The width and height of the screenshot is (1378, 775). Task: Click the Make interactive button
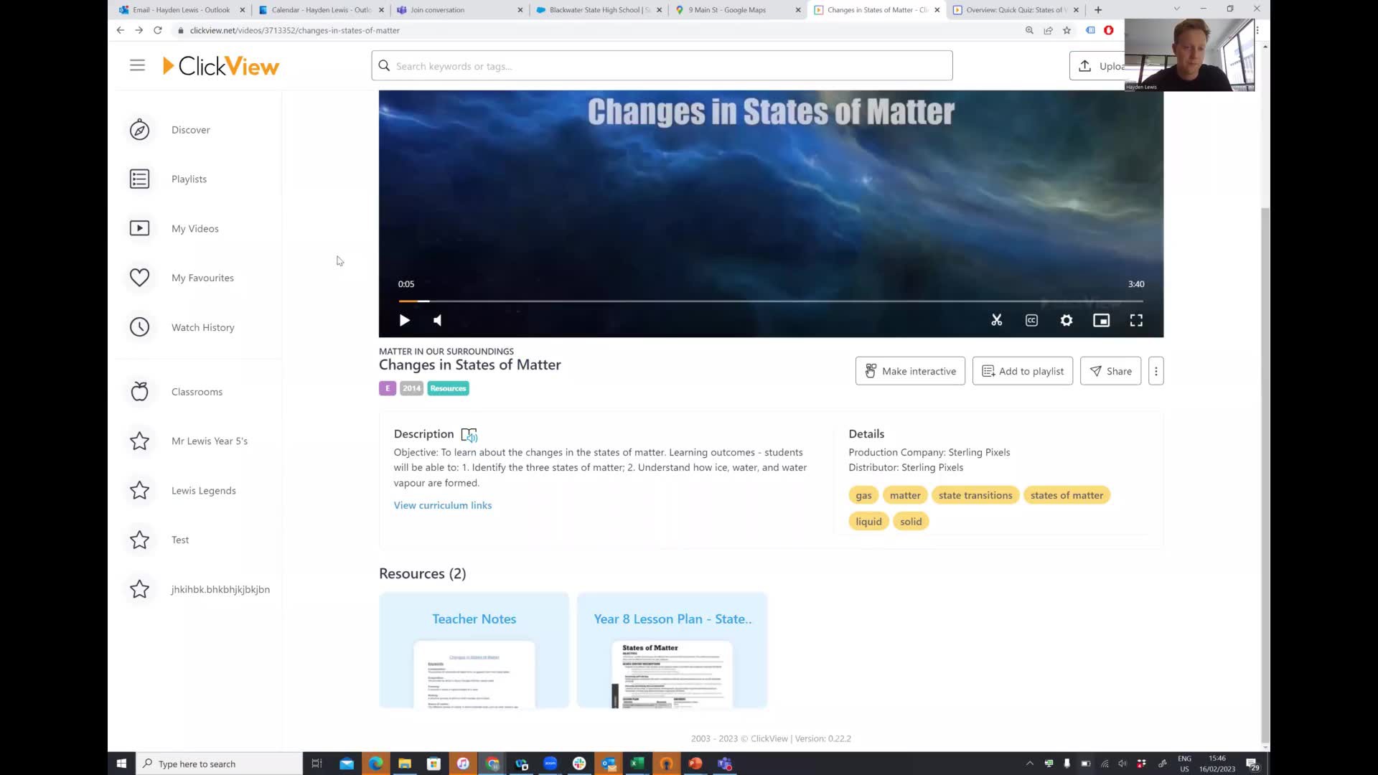point(910,371)
